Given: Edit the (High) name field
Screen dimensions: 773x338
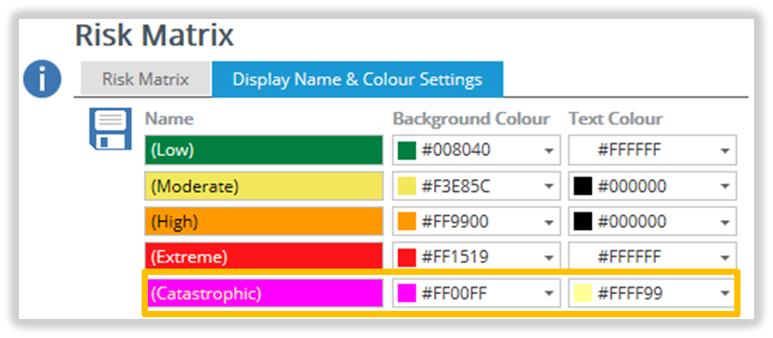Looking at the screenshot, I should [x=263, y=221].
